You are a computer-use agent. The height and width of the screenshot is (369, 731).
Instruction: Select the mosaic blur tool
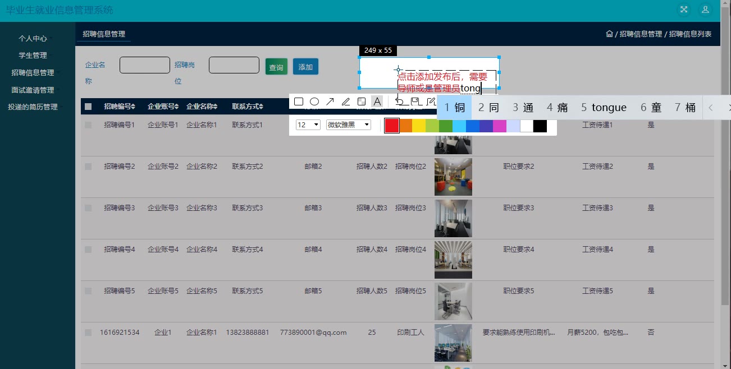tap(362, 102)
